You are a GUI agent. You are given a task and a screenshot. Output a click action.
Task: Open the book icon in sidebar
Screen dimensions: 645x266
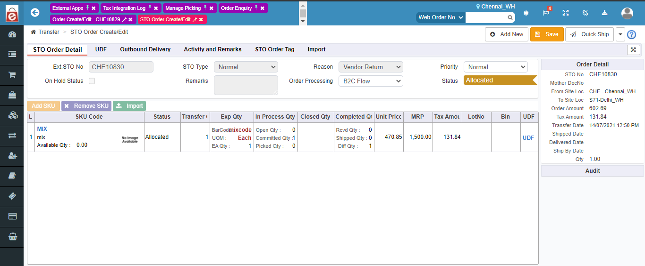pos(12,176)
